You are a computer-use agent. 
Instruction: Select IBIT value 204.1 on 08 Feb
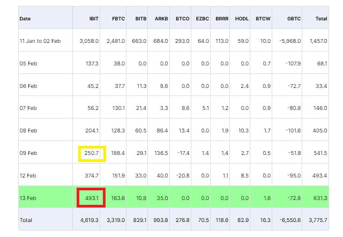92,130
